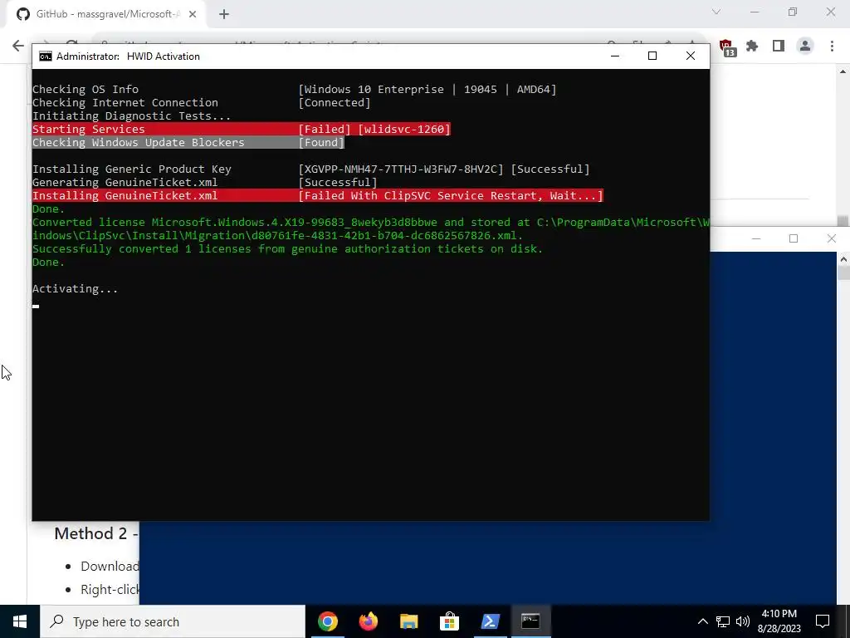Screen dimensions: 850x638
Task: Click the 'Checking OS Info' line
Action: (295, 90)
